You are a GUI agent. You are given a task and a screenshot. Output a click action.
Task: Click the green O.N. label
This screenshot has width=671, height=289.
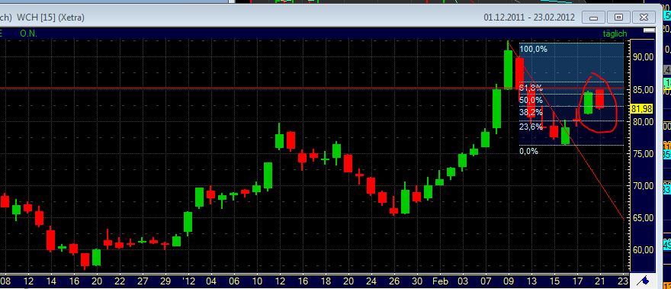click(x=28, y=34)
